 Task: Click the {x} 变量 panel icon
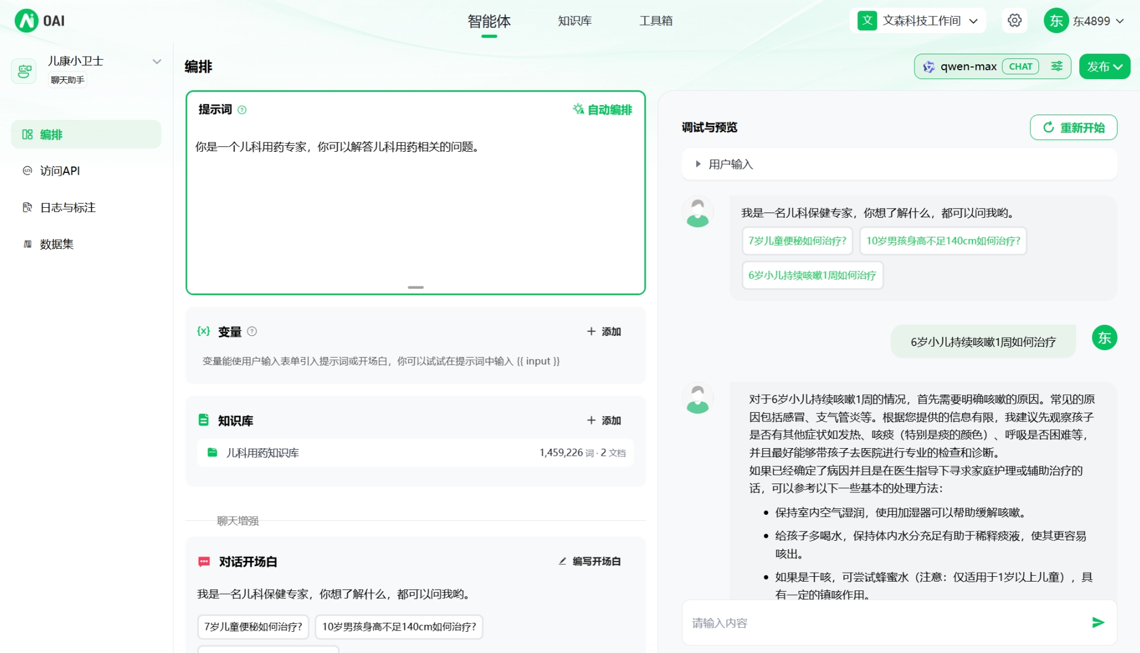click(203, 331)
